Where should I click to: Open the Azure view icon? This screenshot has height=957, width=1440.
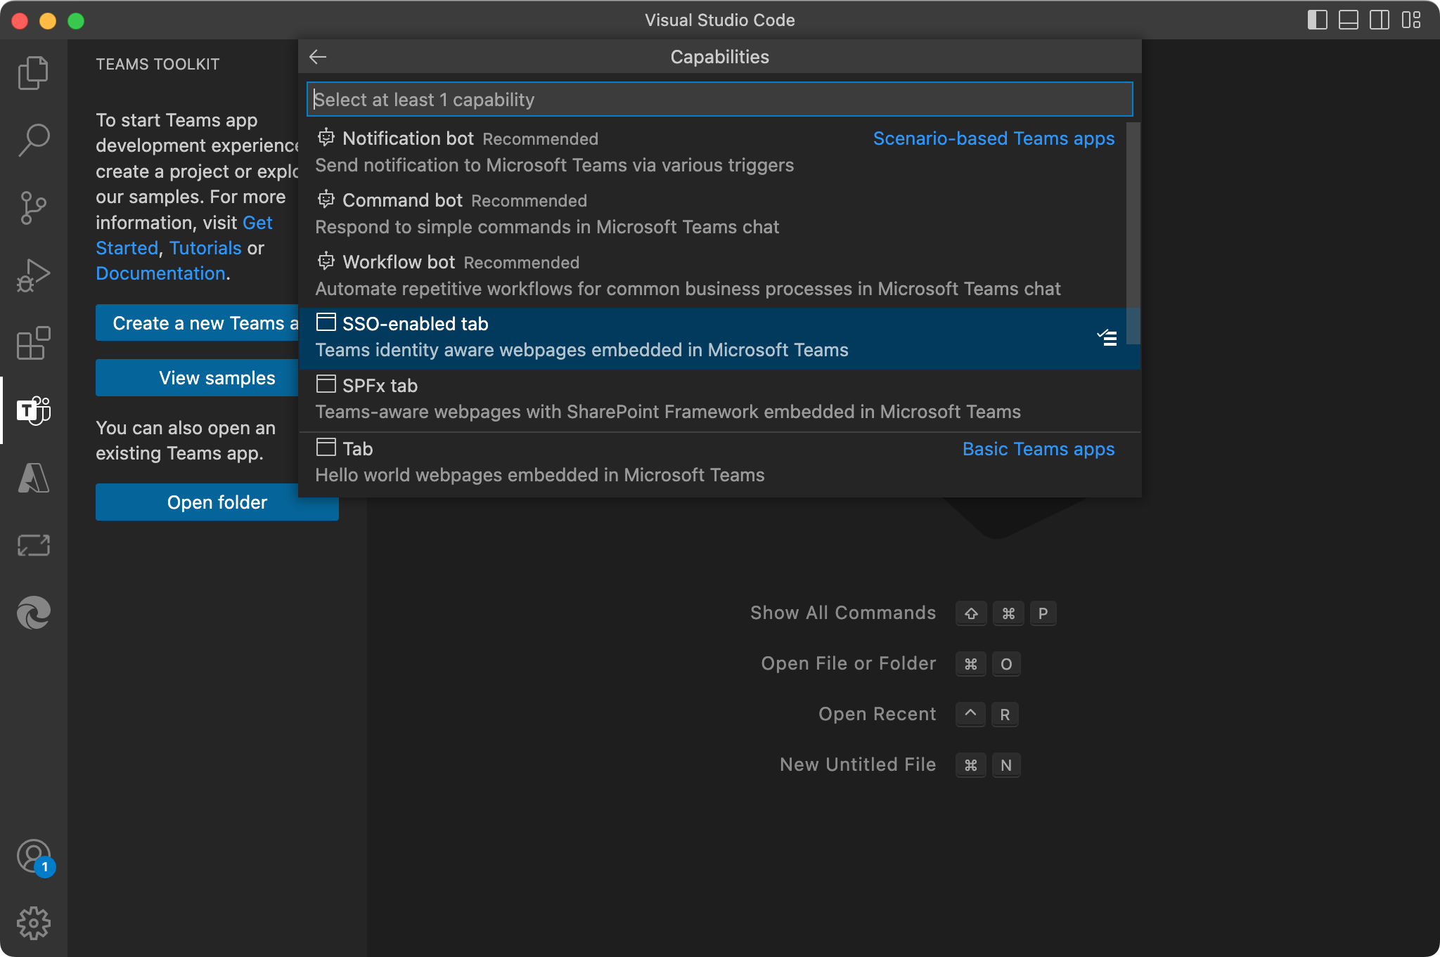[33, 478]
